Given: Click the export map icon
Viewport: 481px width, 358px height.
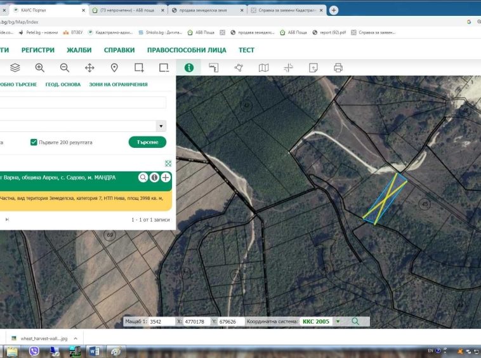Looking at the screenshot, I should pos(313,67).
